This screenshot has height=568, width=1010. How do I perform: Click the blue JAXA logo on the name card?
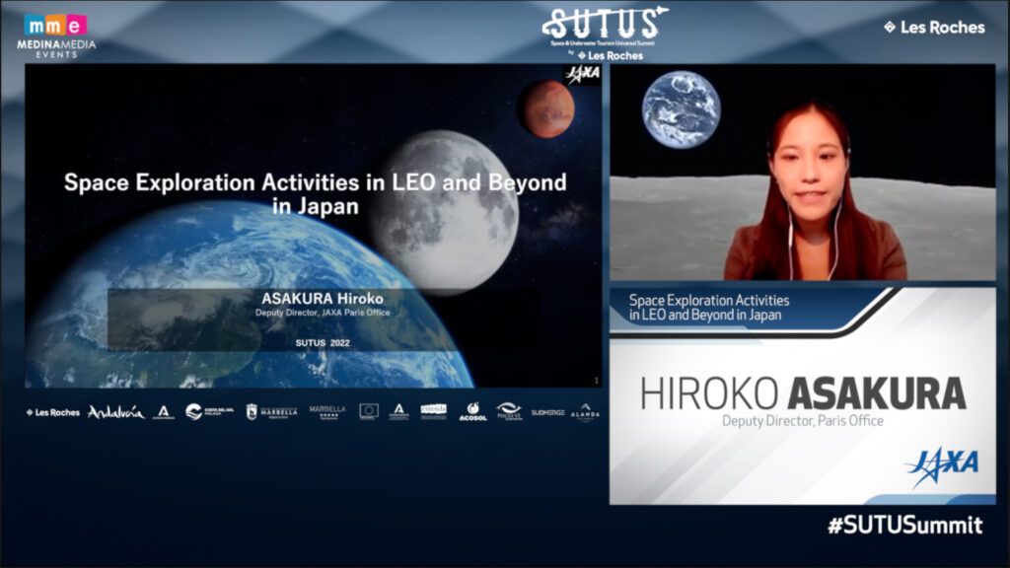[942, 465]
